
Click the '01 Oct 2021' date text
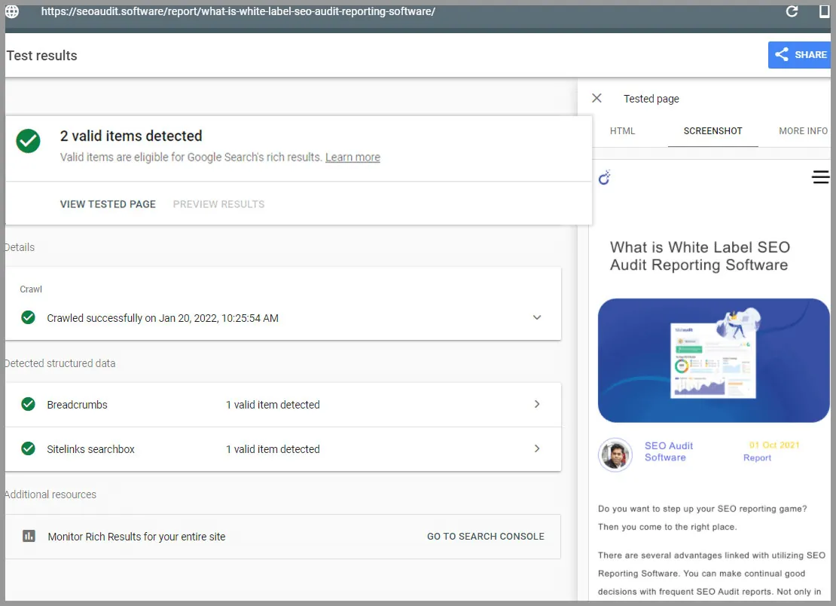click(x=774, y=445)
